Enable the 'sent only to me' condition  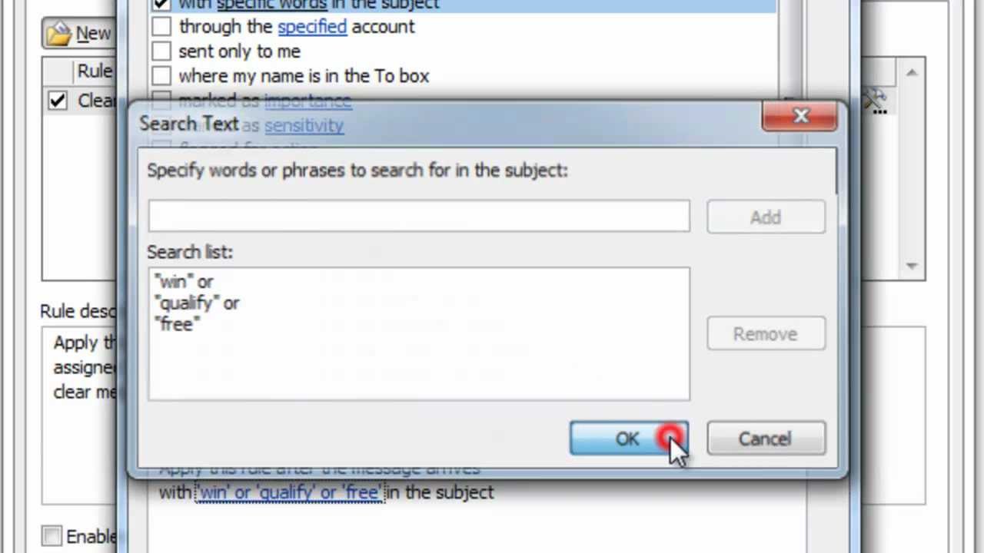click(161, 51)
